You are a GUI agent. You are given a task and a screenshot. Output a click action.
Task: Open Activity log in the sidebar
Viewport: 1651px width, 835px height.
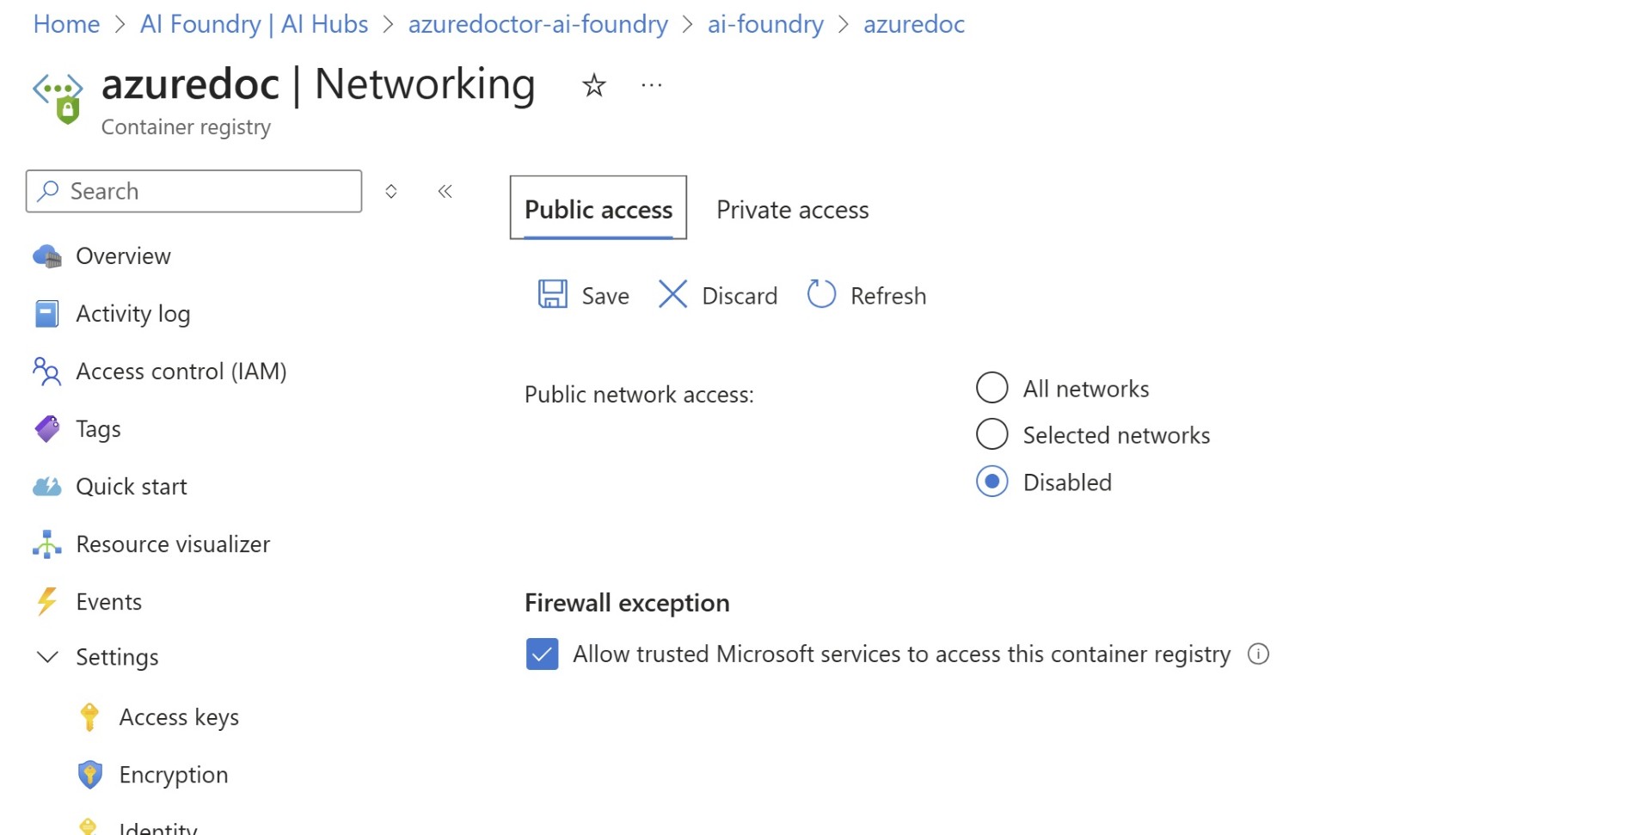[x=133, y=314]
